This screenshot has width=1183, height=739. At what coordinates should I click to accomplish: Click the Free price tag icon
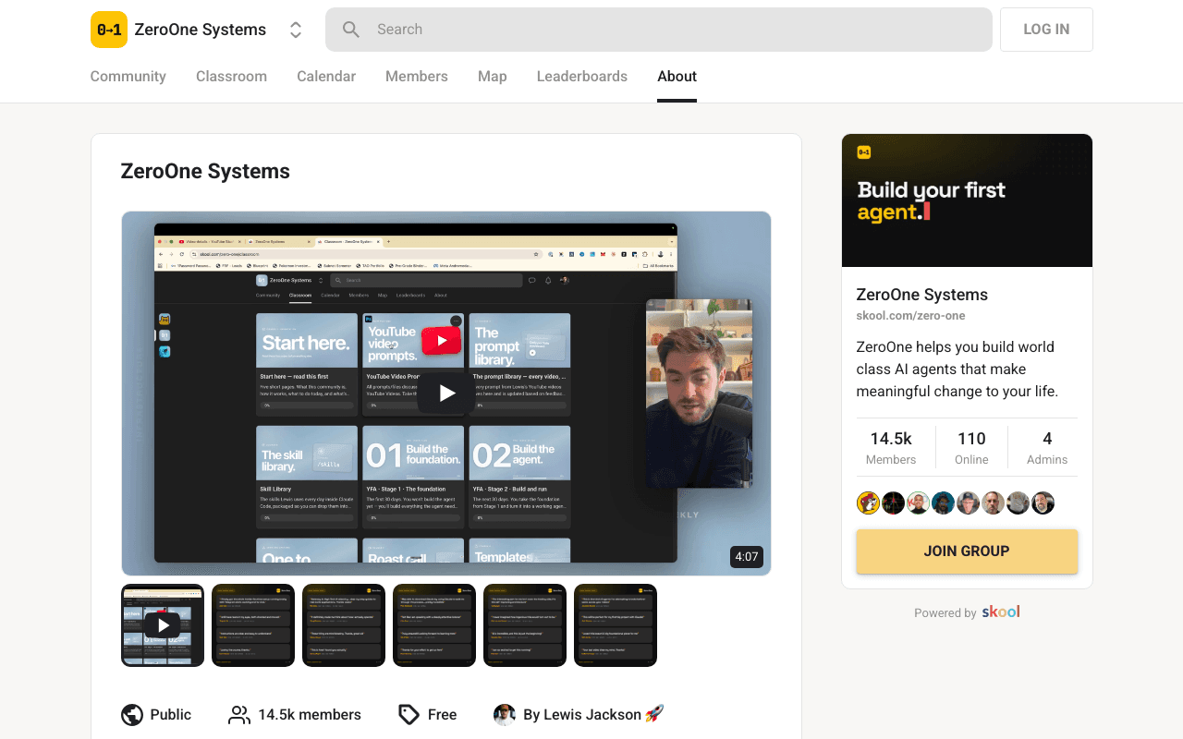(x=409, y=715)
